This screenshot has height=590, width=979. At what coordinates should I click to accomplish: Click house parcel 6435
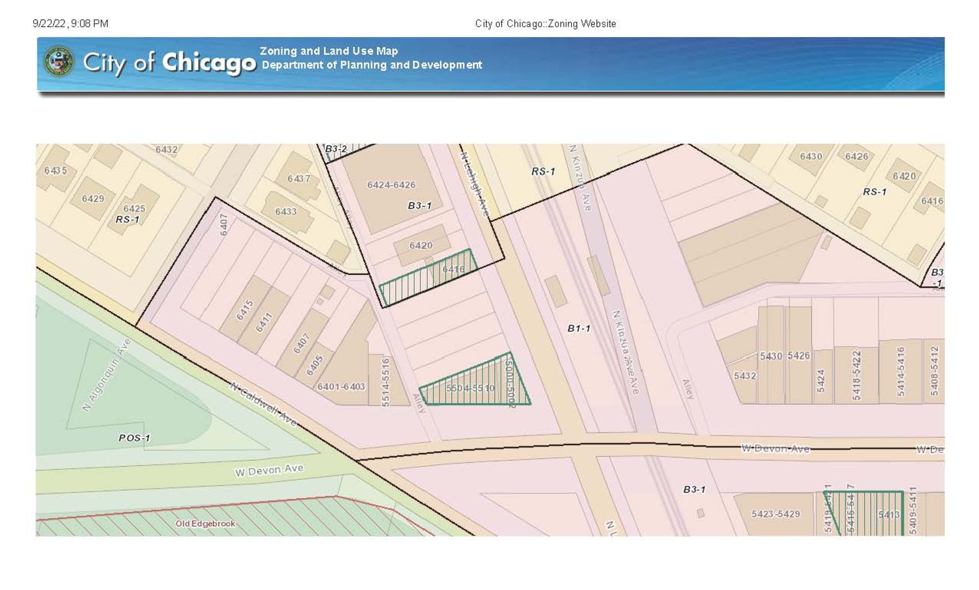pos(56,170)
